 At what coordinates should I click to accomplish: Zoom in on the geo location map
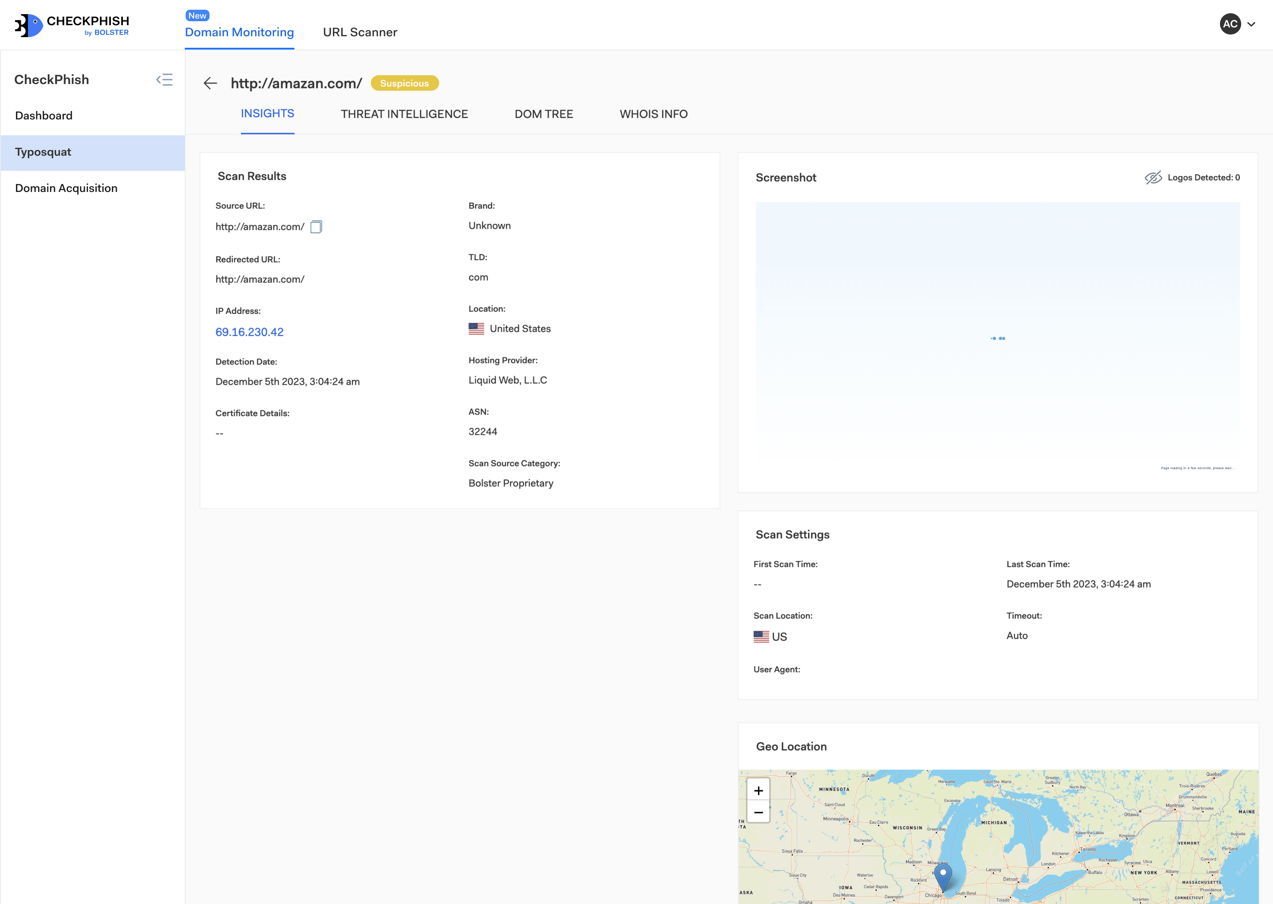point(758,790)
